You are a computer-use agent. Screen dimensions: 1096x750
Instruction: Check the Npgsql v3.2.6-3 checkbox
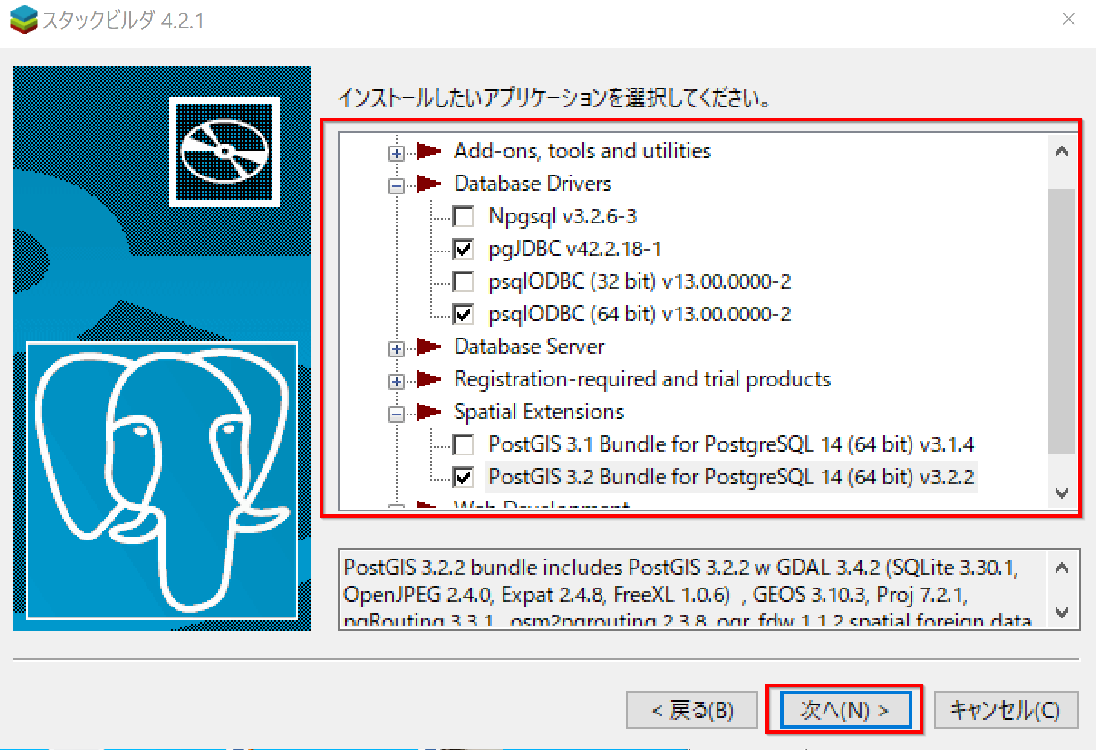[463, 216]
